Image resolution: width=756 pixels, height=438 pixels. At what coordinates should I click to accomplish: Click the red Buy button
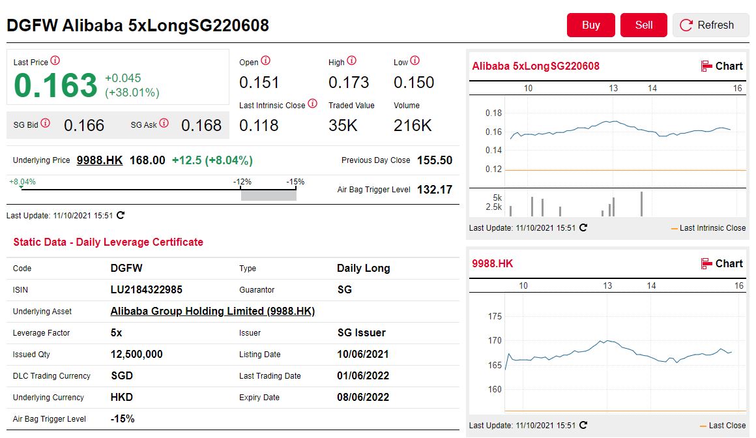click(x=590, y=25)
